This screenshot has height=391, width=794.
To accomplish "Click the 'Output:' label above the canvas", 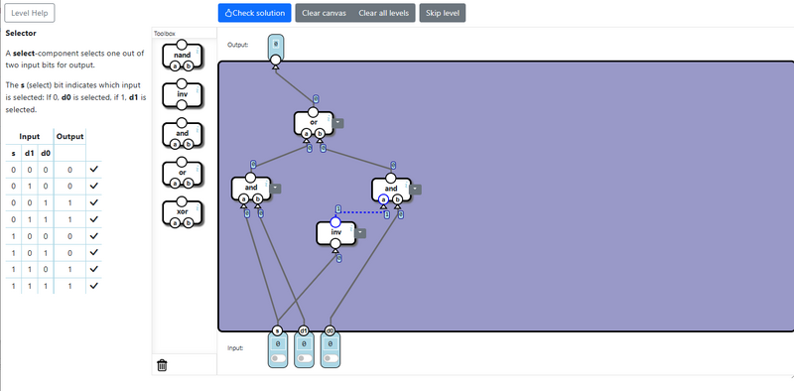I will 238,45.
